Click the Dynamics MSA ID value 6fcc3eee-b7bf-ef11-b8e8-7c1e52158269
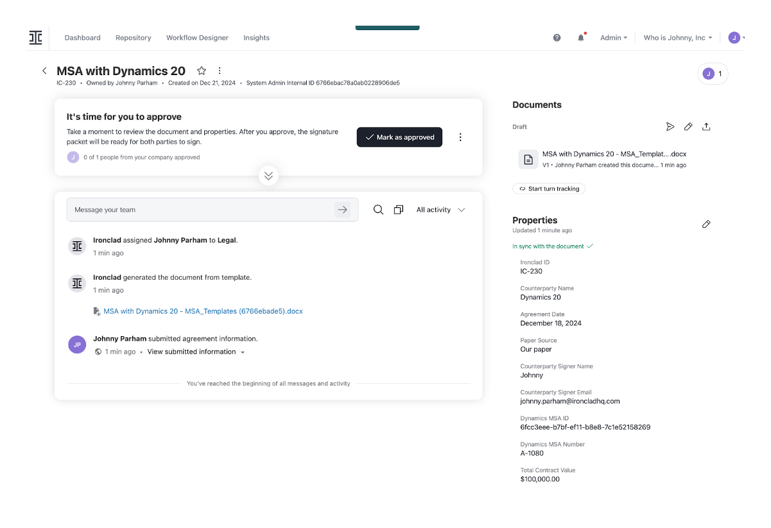Screen dimensions: 771x528 click(585, 427)
